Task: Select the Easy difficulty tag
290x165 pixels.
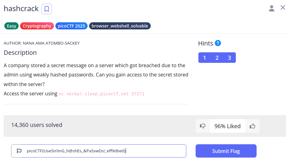Action: 11,26
